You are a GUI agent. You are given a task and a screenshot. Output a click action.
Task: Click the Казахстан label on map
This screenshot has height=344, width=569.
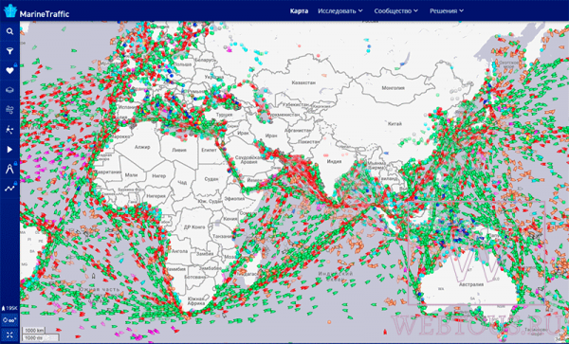[303, 82]
